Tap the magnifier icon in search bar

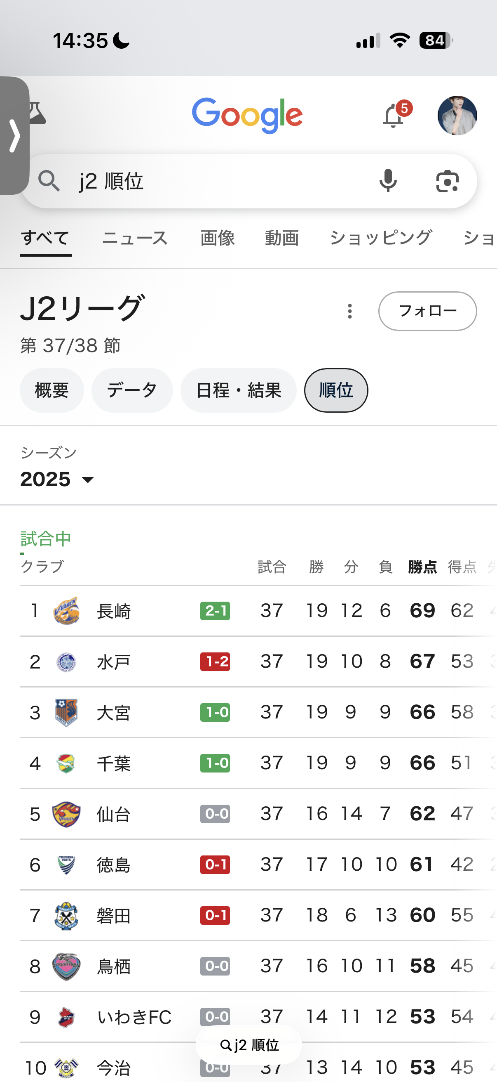(49, 182)
